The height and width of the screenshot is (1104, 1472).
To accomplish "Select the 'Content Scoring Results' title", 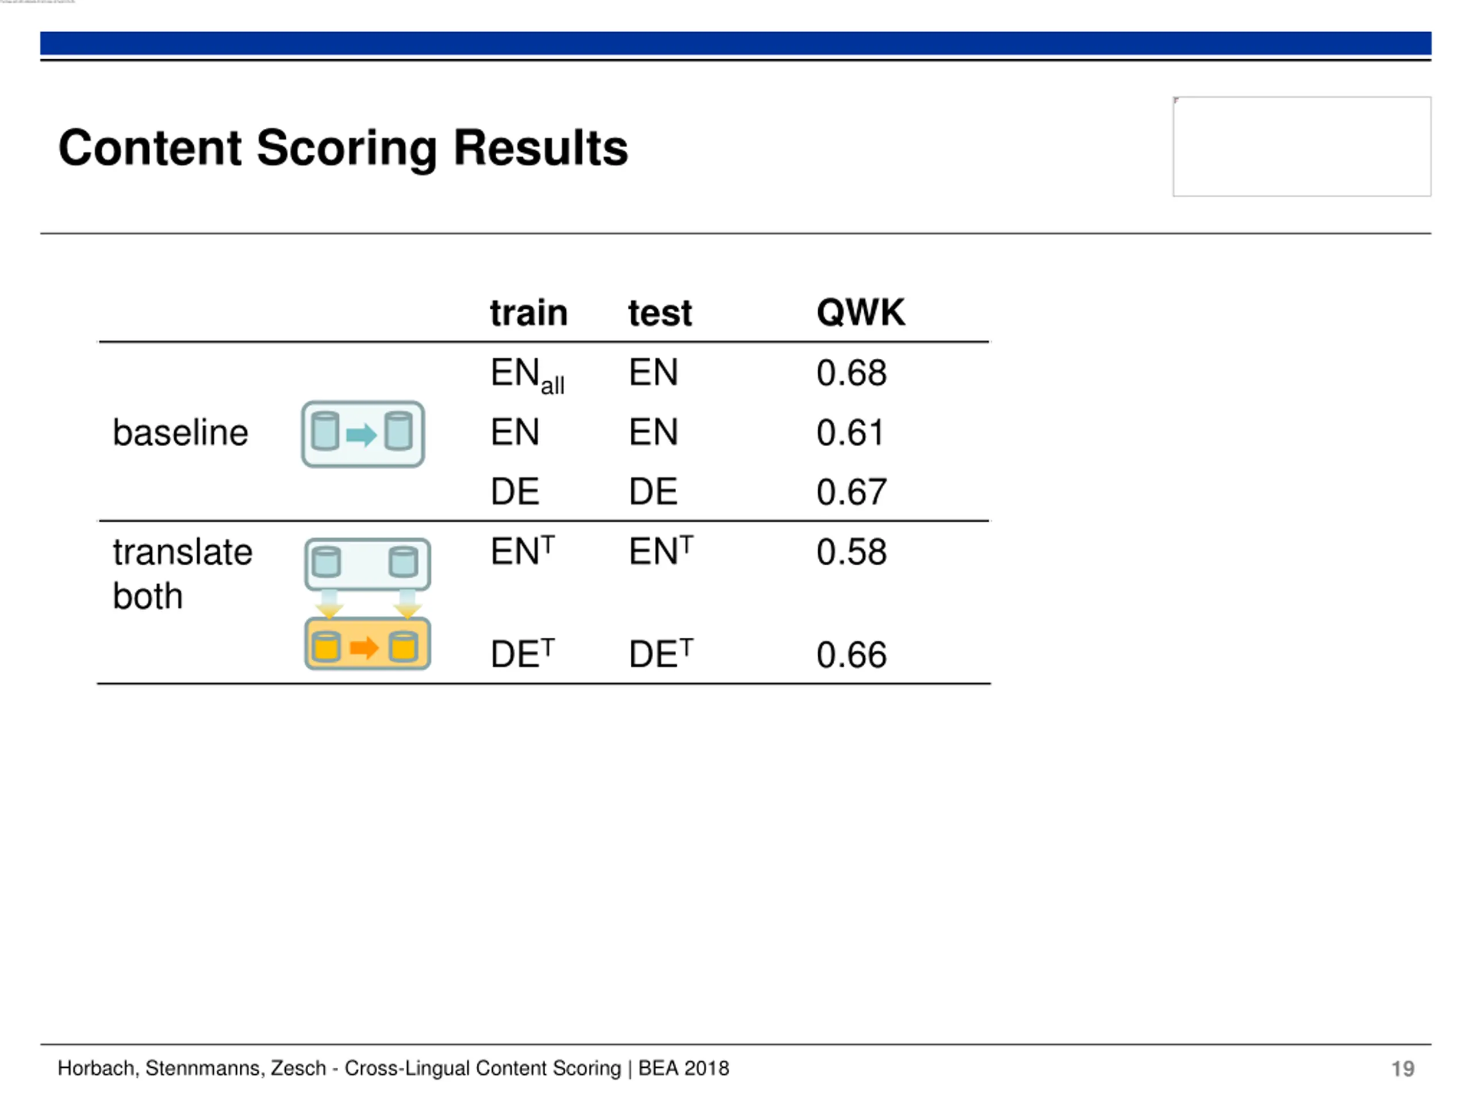I will pyautogui.click(x=343, y=148).
